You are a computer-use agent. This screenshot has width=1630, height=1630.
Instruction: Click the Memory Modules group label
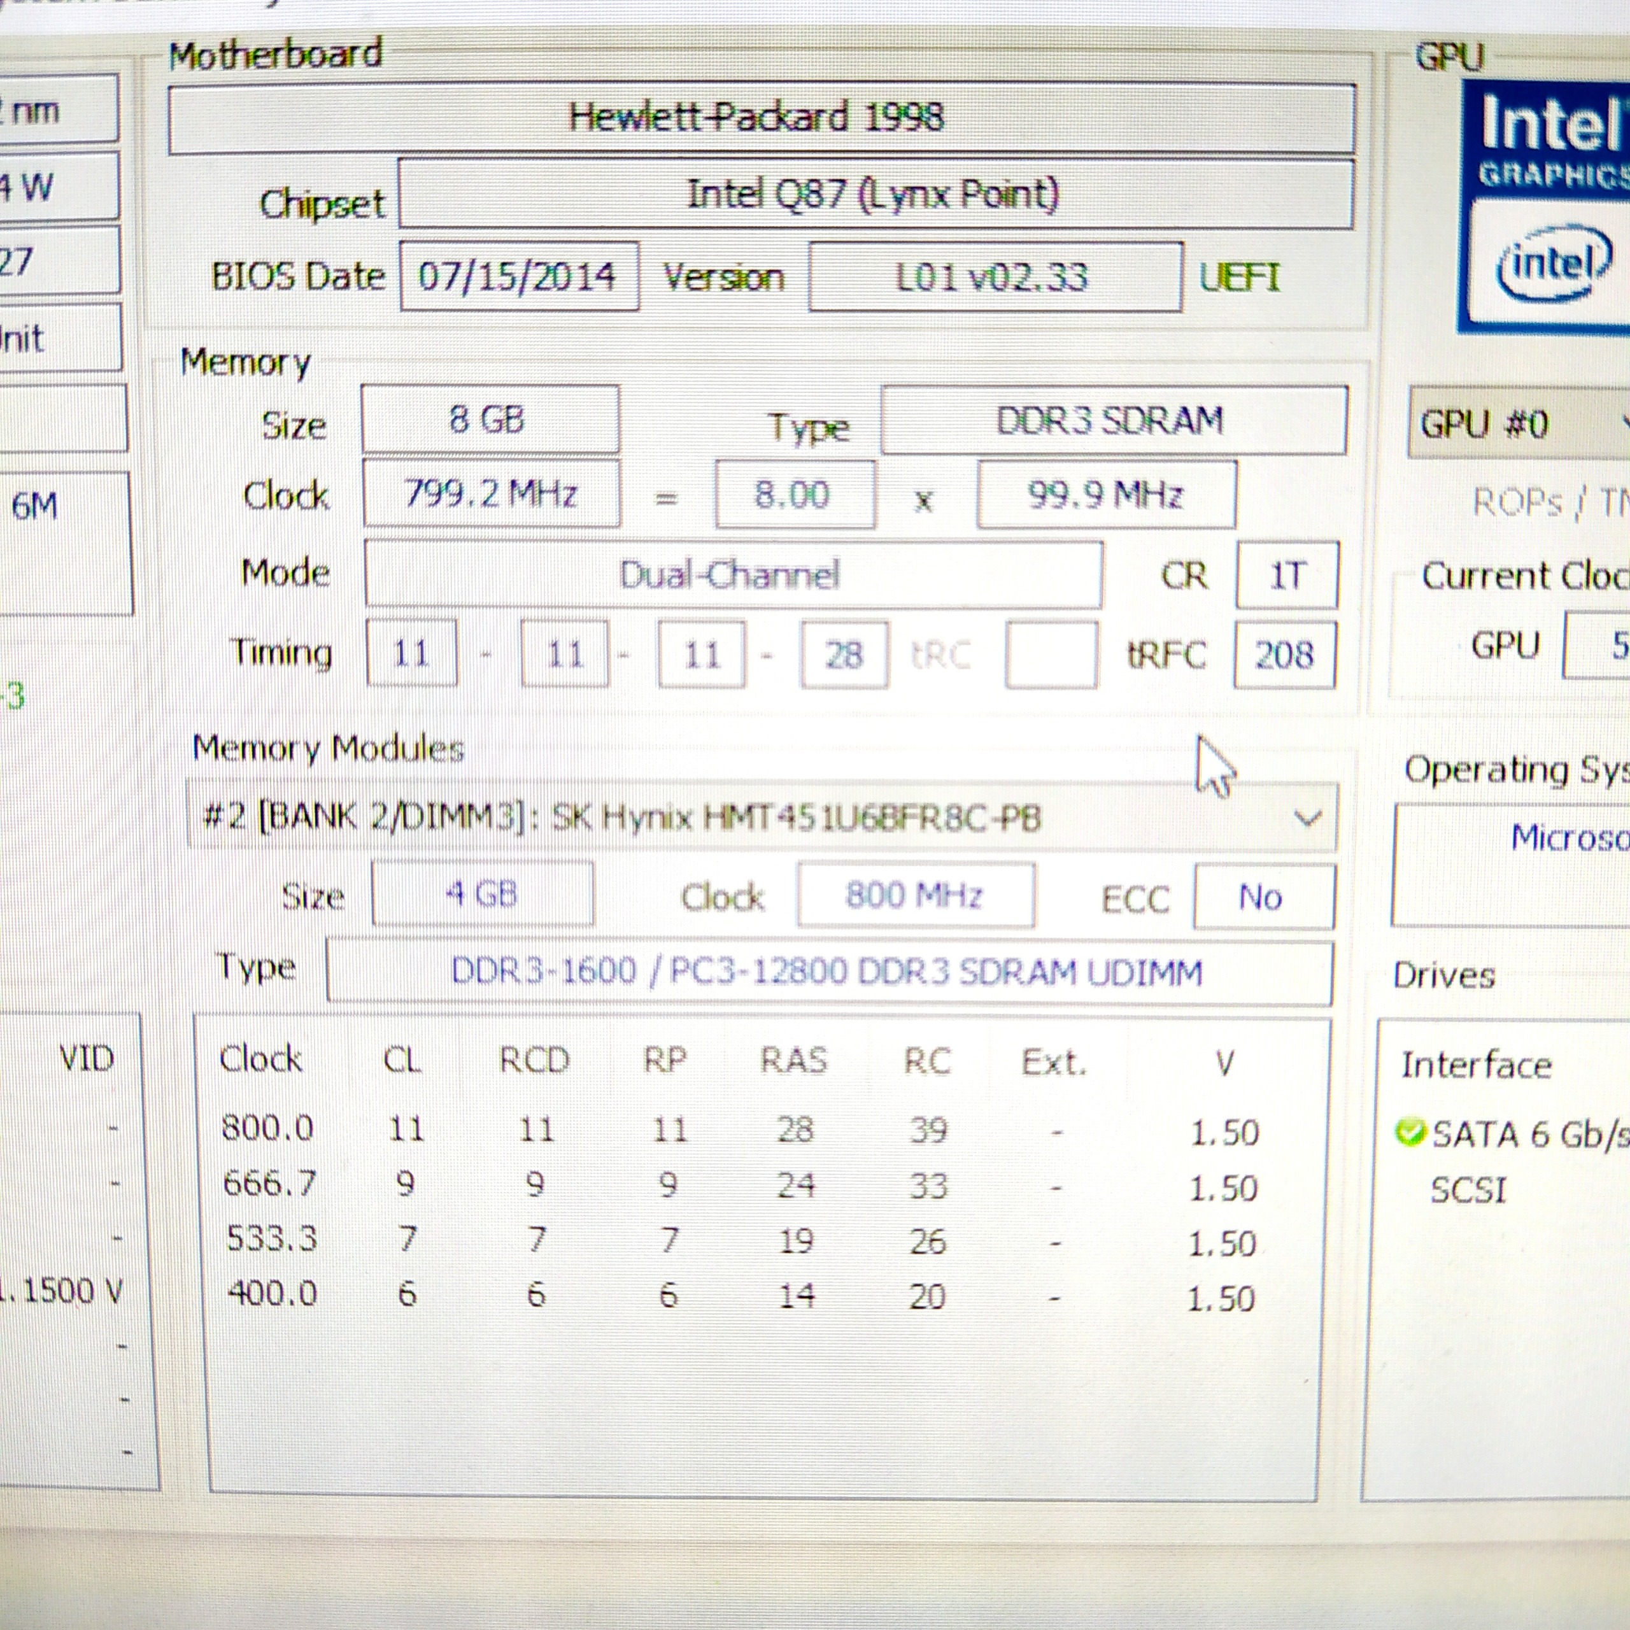pos(328,748)
